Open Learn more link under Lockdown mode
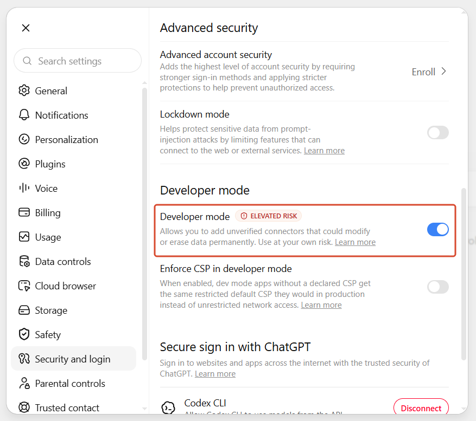 coord(324,151)
